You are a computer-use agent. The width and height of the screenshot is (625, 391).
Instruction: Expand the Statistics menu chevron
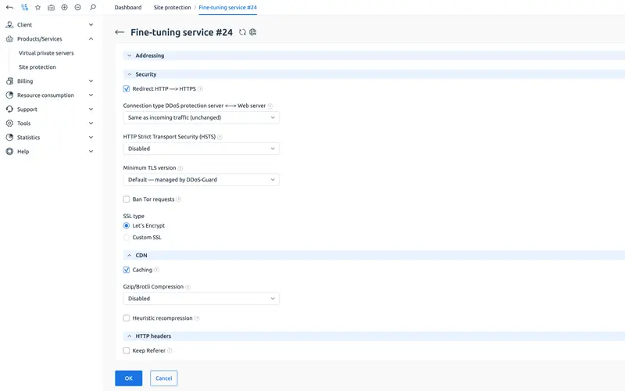coord(91,138)
